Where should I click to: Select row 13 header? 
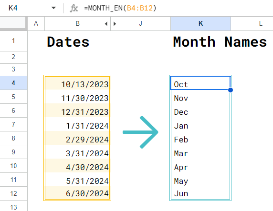(13, 206)
